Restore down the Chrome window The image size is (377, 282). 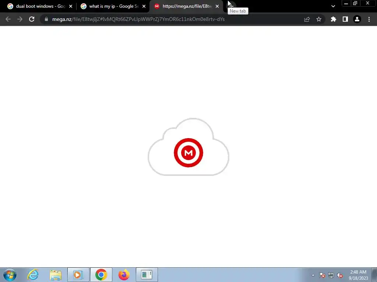(355, 3)
